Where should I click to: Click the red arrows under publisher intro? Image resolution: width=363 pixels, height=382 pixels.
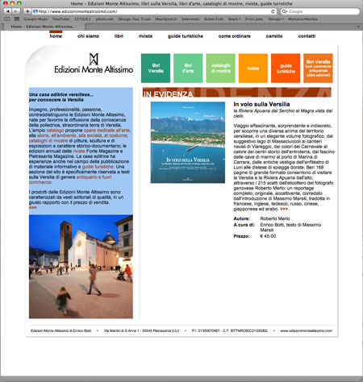[x=33, y=208]
